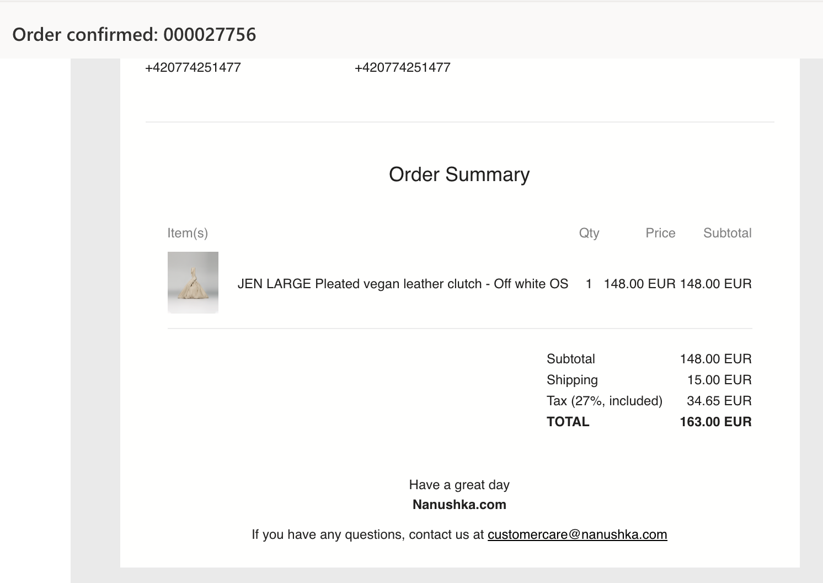Click the 'Tax (27%, included)' label
Viewport: 823px width, 583px height.
pyautogui.click(x=604, y=401)
